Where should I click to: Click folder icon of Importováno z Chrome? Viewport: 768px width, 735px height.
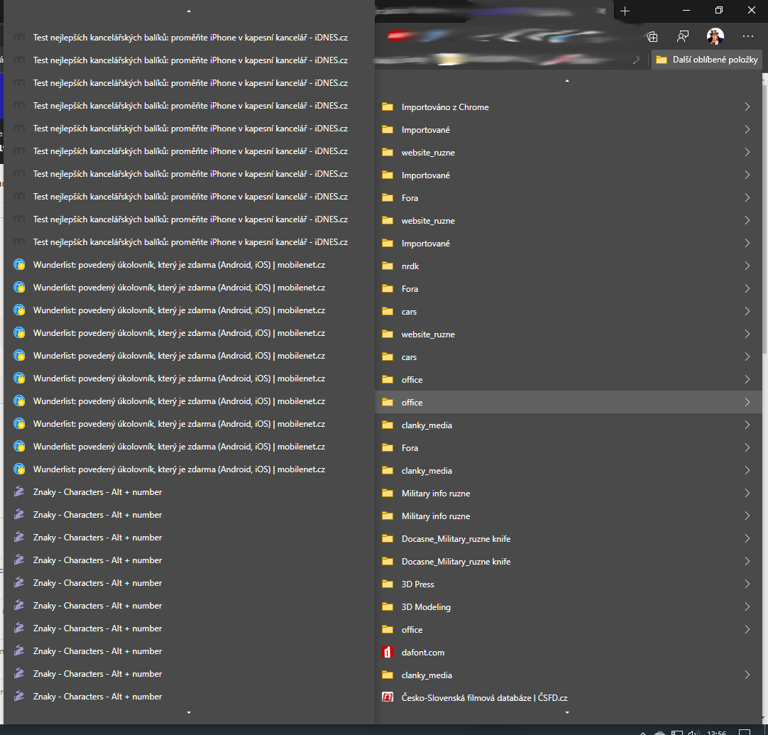click(388, 107)
